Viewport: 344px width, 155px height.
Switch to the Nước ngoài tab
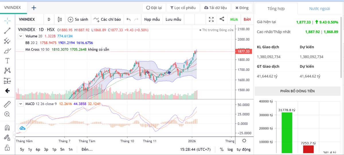coord(319,9)
